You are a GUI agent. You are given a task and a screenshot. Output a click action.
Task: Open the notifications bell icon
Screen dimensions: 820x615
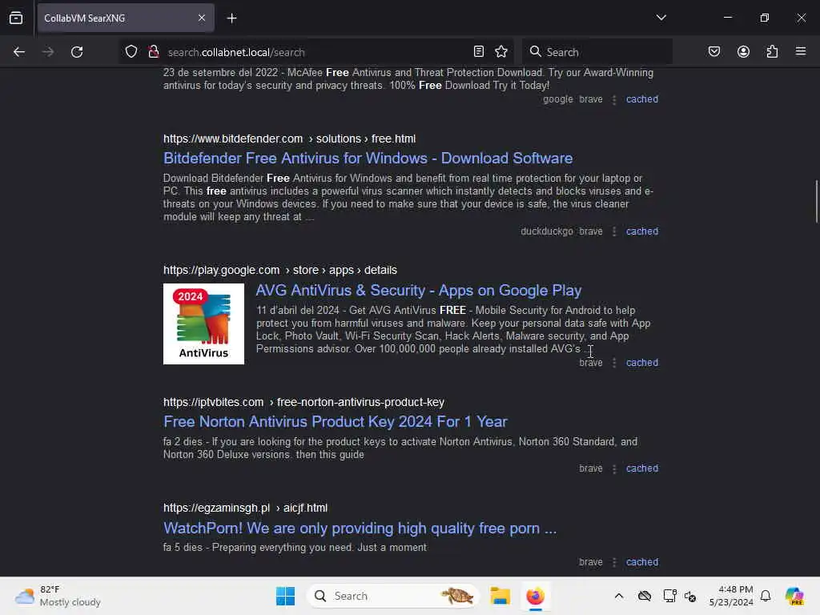765,596
